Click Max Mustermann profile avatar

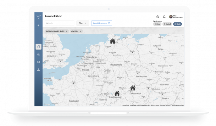[171, 17]
